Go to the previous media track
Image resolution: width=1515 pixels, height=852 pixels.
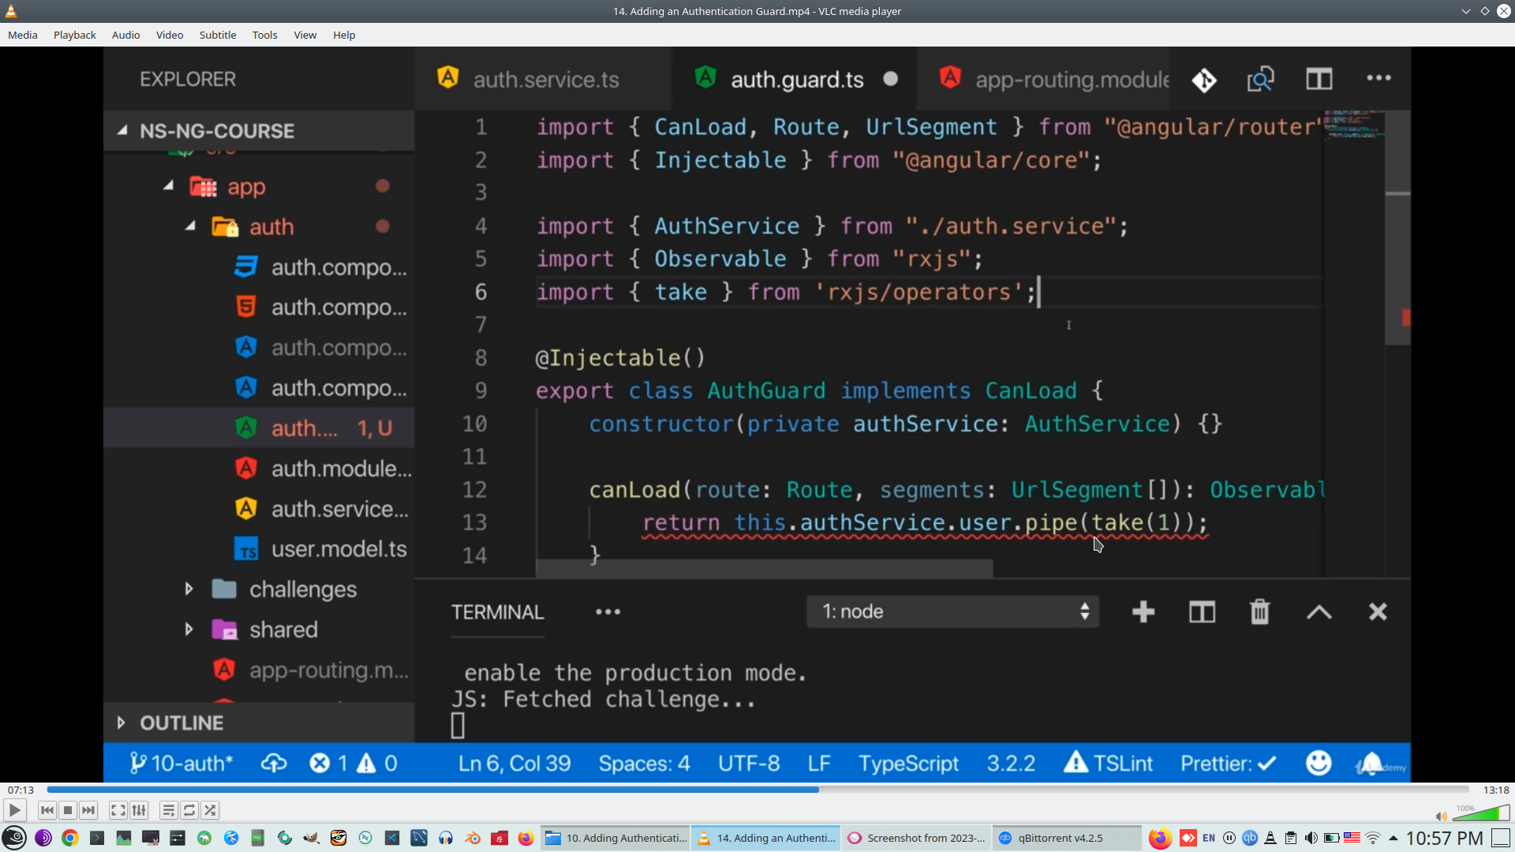click(x=47, y=810)
